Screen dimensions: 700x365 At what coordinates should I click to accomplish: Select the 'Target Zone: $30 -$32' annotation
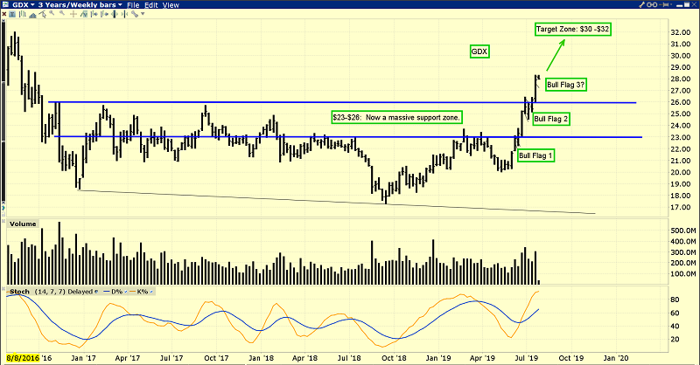pos(572,30)
